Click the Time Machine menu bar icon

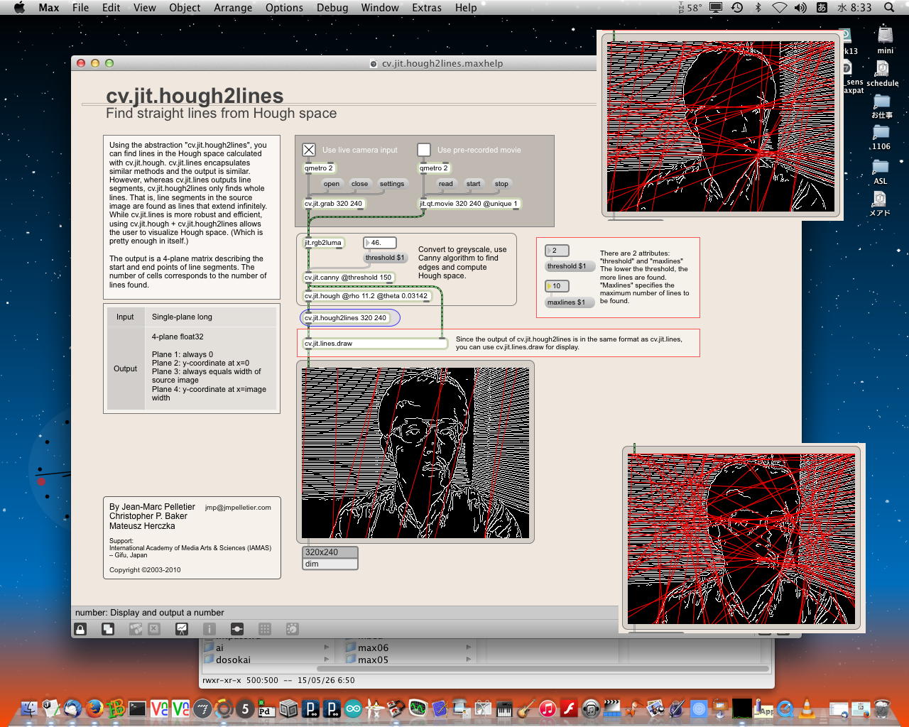[x=737, y=8]
